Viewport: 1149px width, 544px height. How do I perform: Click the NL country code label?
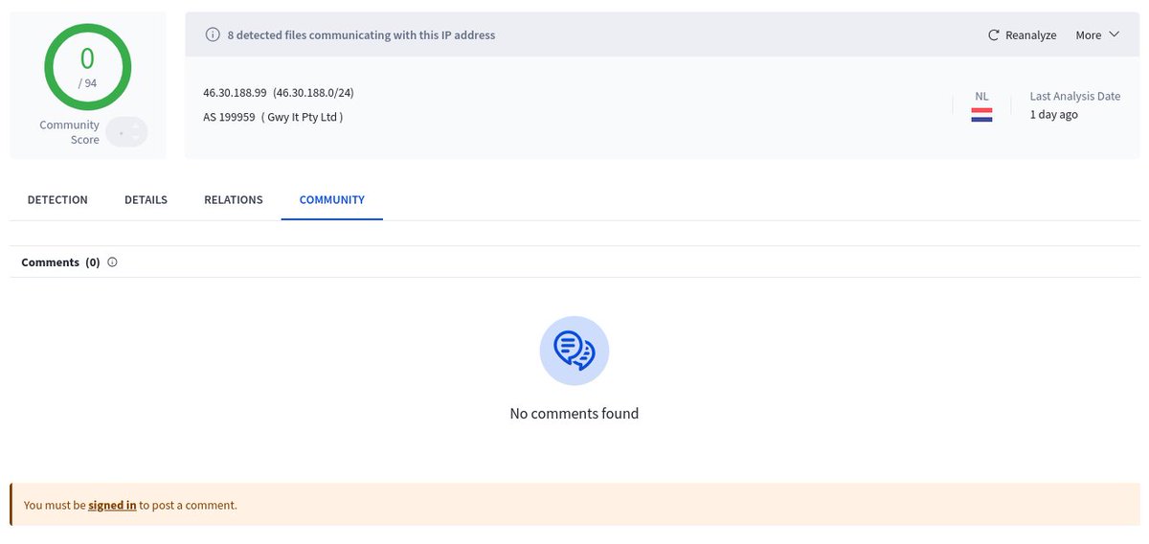981,97
